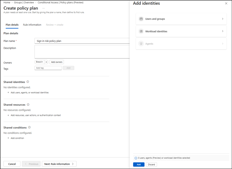Show info for Shared identities
Image resolution: width=232 pixels, height=169 pixels.
pos(28,82)
